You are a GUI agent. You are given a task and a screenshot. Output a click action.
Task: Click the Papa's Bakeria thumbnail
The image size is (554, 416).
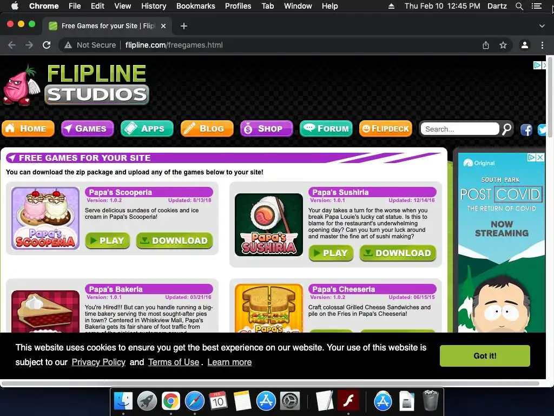click(x=45, y=311)
